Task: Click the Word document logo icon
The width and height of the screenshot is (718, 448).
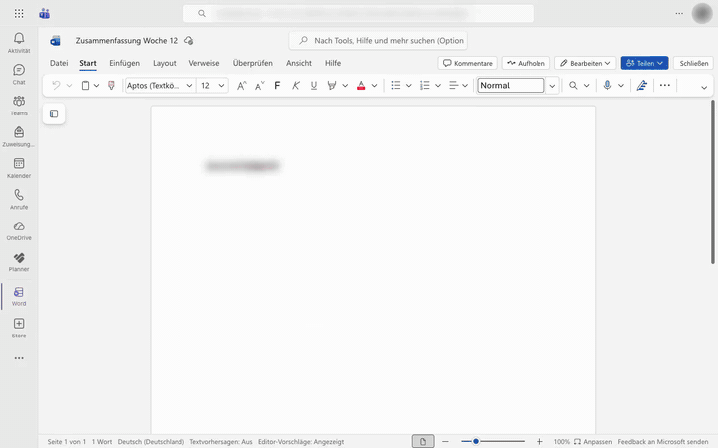Action: click(56, 40)
